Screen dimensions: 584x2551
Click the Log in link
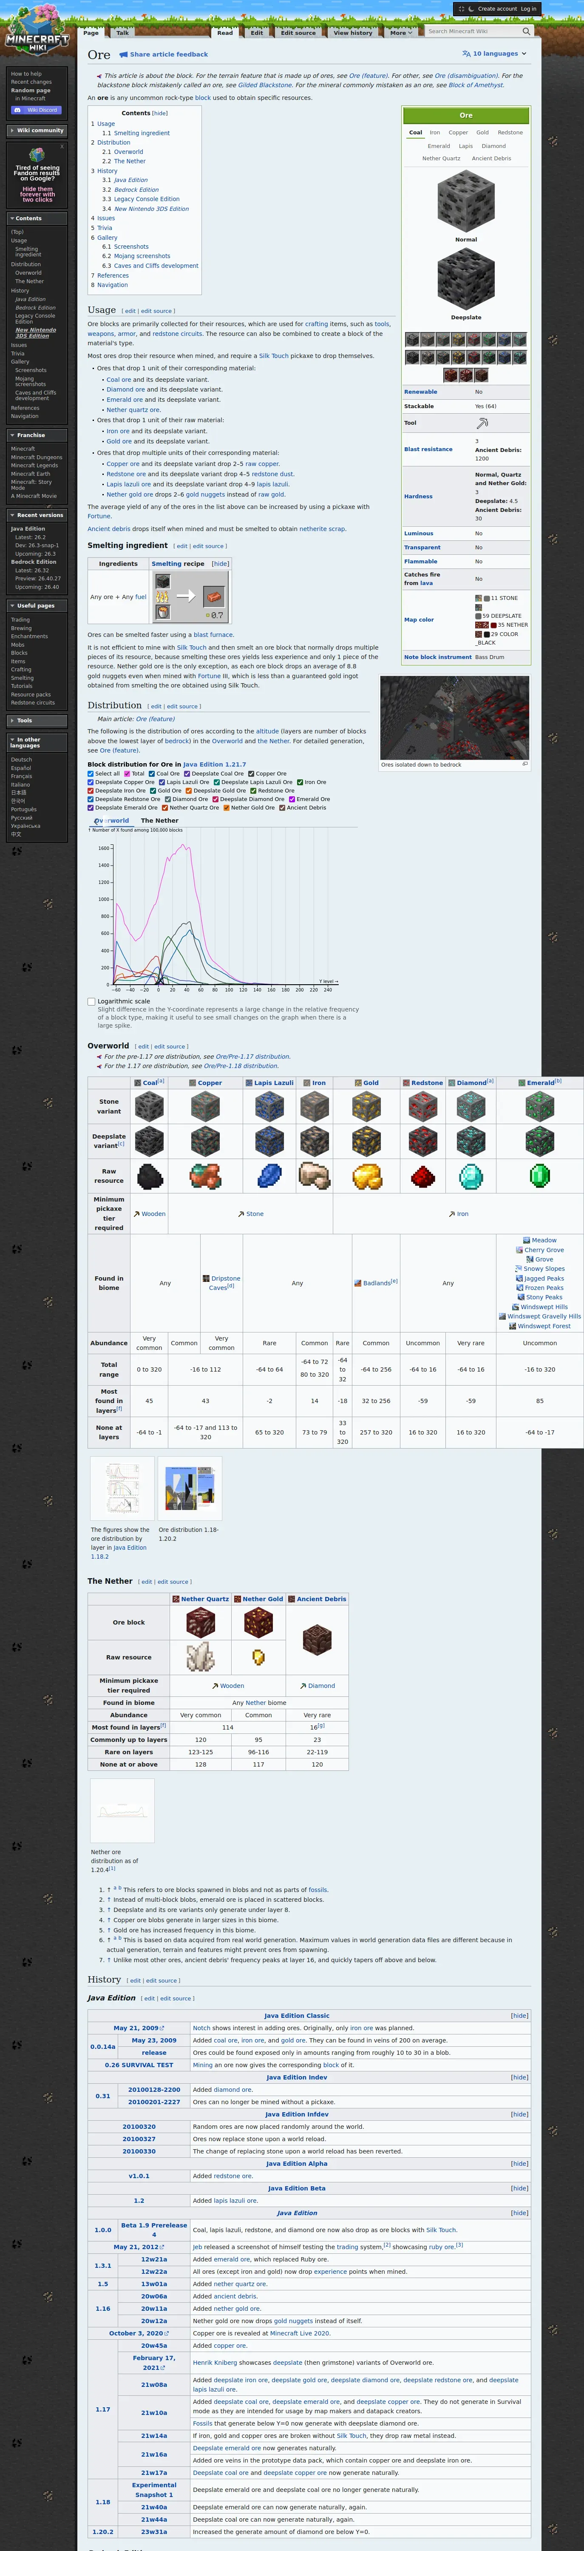529,9
